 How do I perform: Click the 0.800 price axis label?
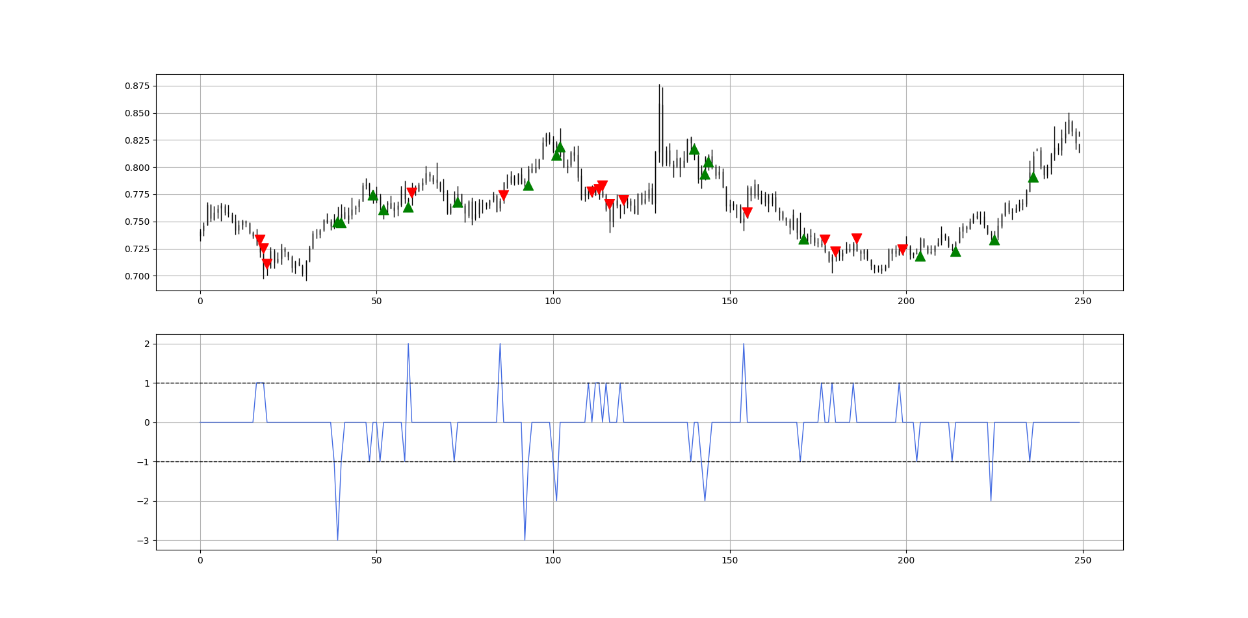pos(137,168)
